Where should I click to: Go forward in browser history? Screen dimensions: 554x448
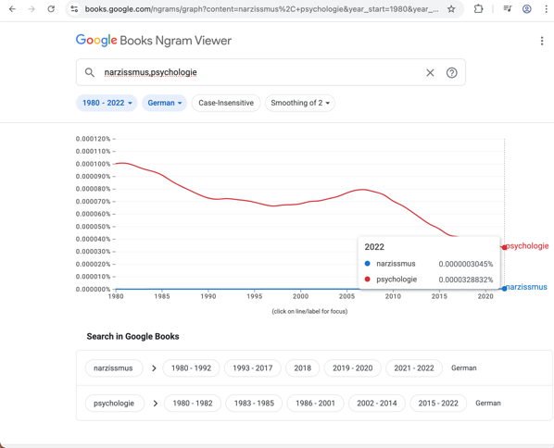coord(31,9)
